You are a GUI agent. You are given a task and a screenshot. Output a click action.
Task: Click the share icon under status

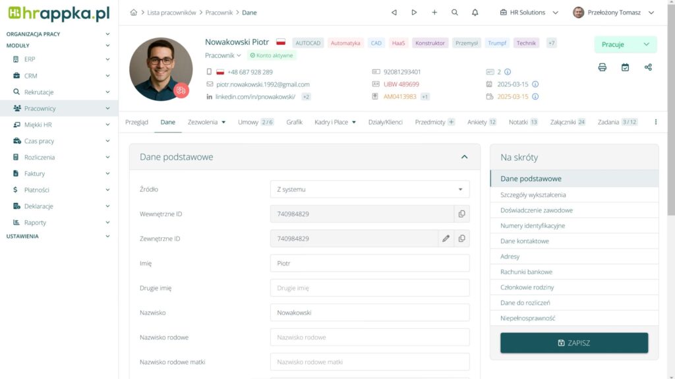pyautogui.click(x=648, y=67)
